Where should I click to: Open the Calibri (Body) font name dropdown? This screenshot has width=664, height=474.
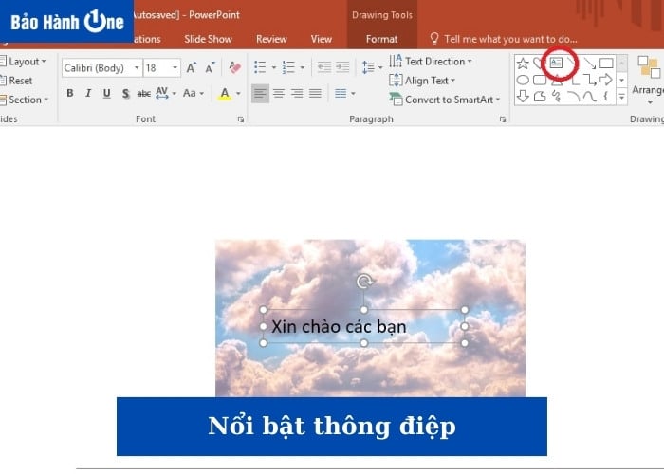click(137, 67)
